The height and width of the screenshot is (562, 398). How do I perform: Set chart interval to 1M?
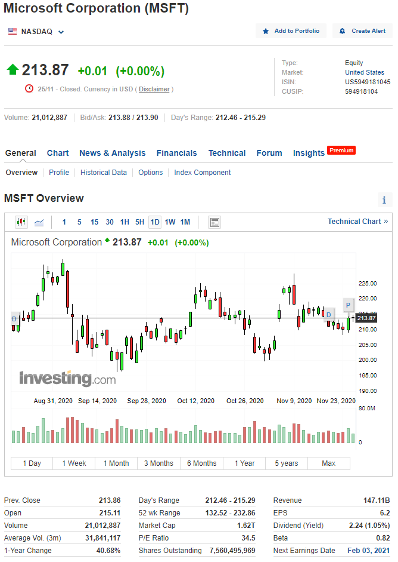pyautogui.click(x=185, y=222)
